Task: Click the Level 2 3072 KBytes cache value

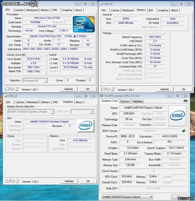Action: point(71,67)
